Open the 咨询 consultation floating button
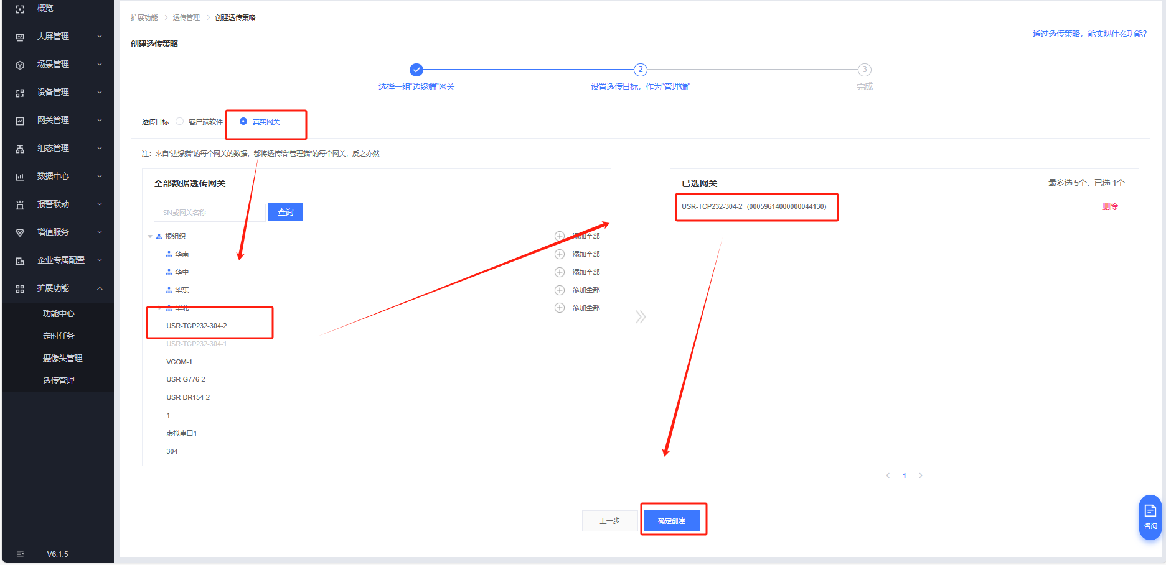Screen dimensions: 1166x565 click(x=1150, y=517)
